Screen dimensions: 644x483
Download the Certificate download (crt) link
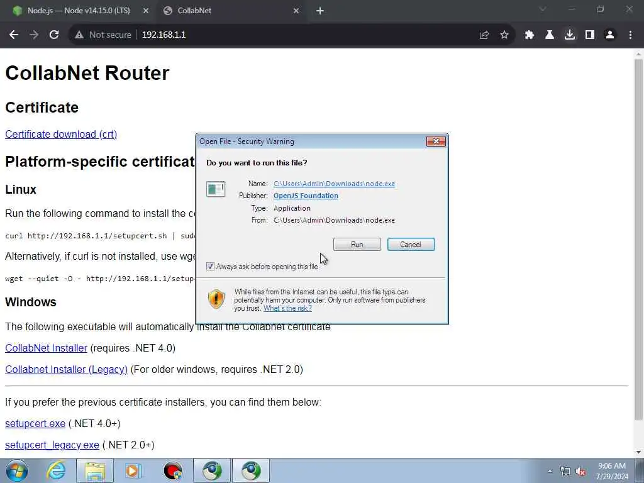[x=61, y=135]
